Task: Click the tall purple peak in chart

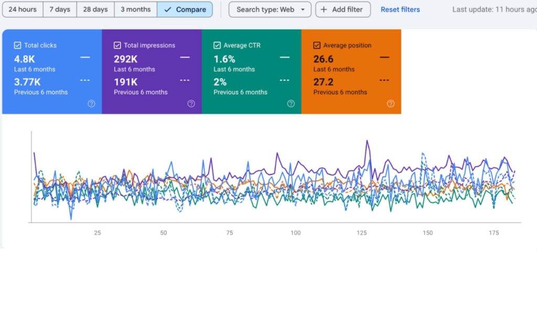Action: pyautogui.click(x=368, y=141)
